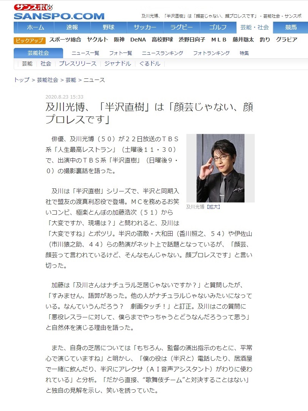Open the ホーム navigation tab

(35, 27)
